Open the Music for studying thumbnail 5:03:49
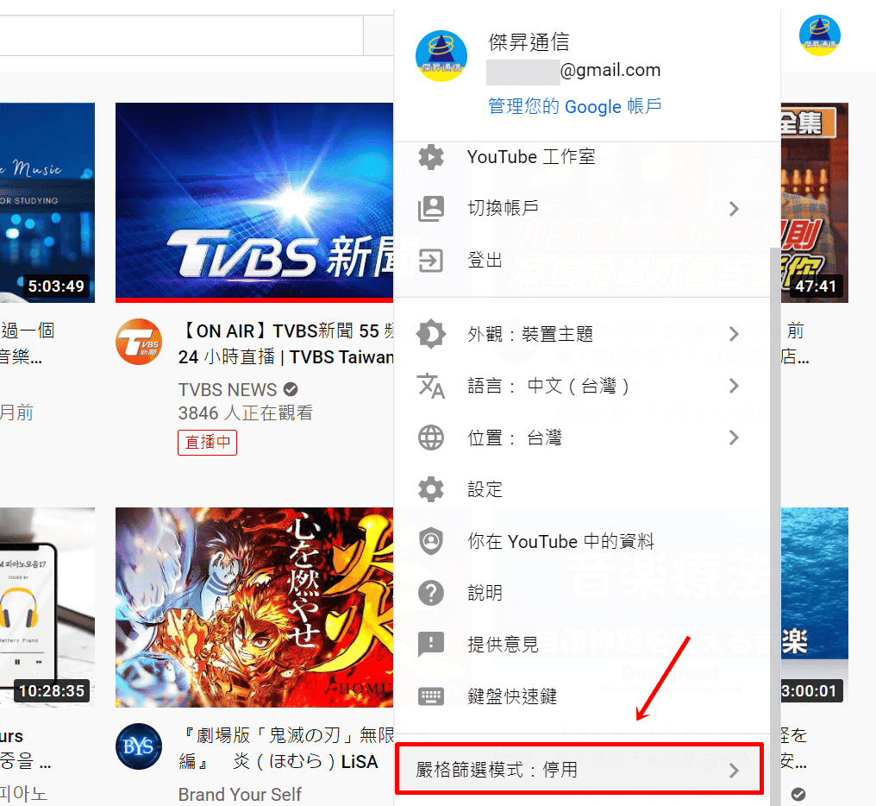 [x=47, y=203]
